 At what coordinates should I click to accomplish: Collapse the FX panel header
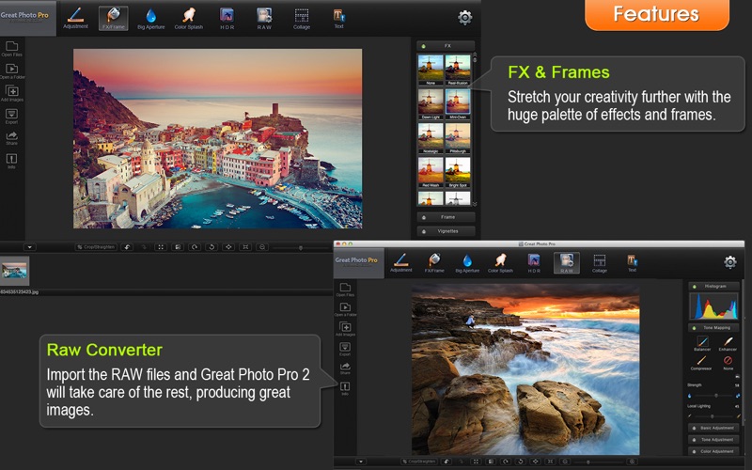pos(446,45)
